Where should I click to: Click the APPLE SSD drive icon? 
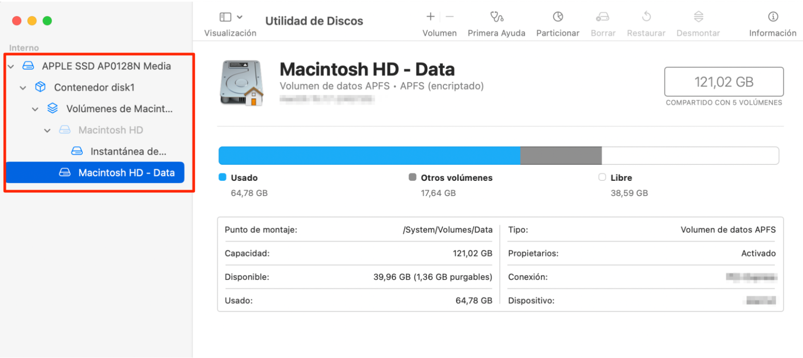tap(28, 65)
